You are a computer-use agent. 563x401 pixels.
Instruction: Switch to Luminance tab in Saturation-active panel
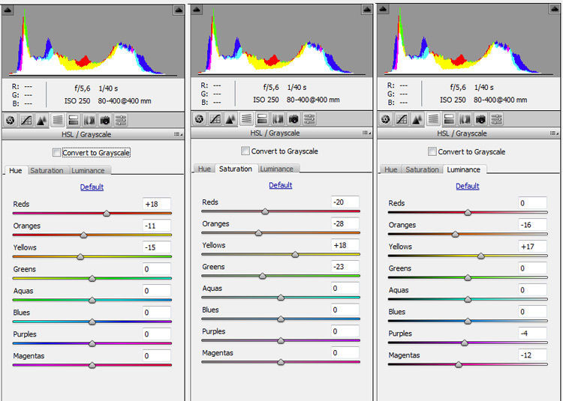(276, 169)
